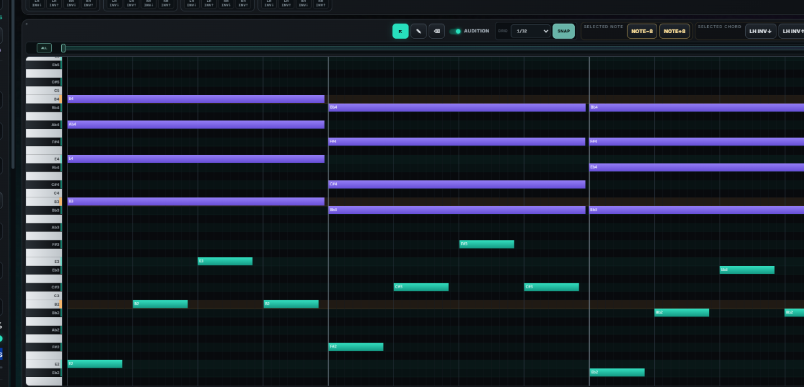Click the F#4 piano key
Image resolution: width=804 pixels, height=387 pixels.
43,142
